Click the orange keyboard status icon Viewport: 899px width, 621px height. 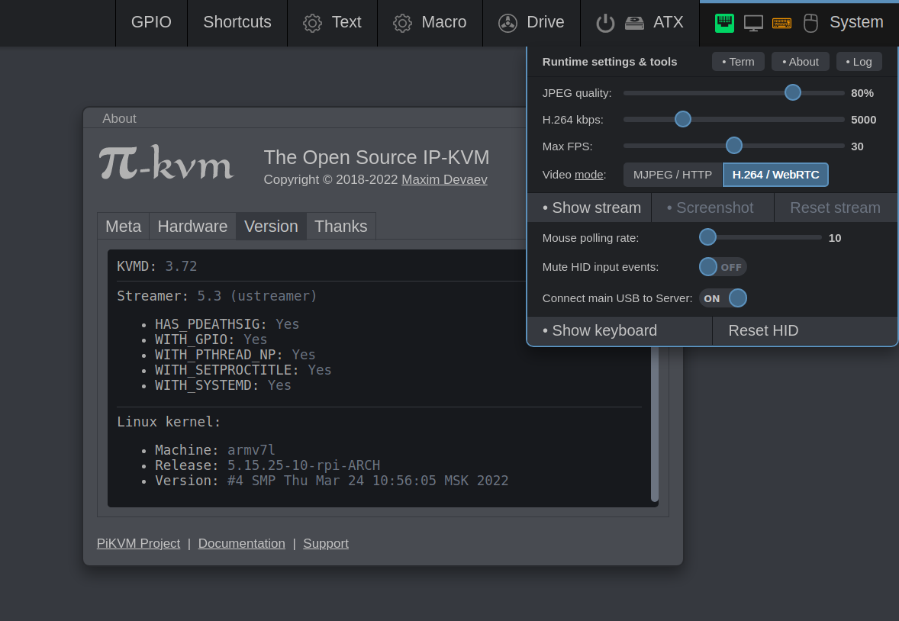782,23
